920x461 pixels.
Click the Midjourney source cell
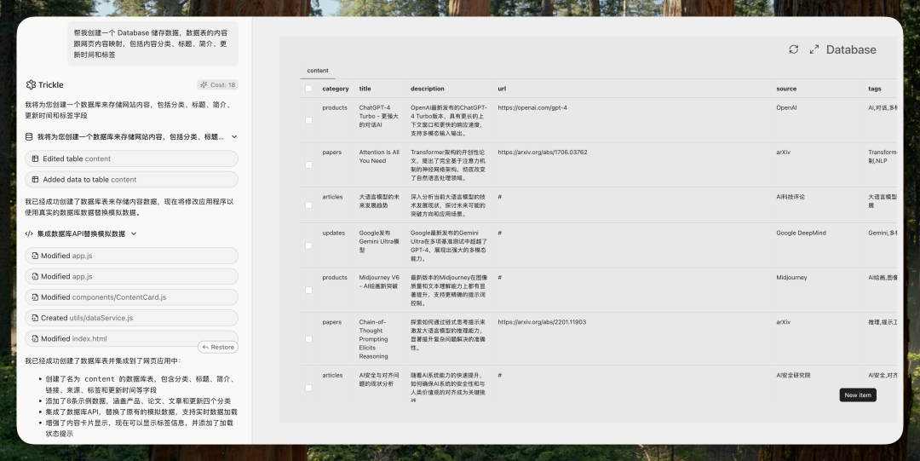791,277
